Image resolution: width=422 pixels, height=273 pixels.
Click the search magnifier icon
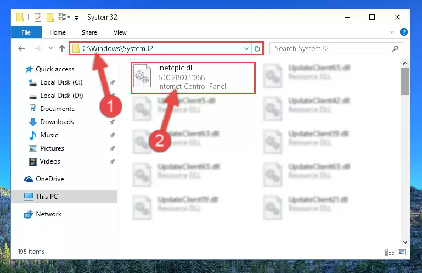coord(395,48)
